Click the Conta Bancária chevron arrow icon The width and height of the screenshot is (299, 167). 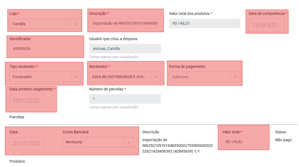coord(129,142)
